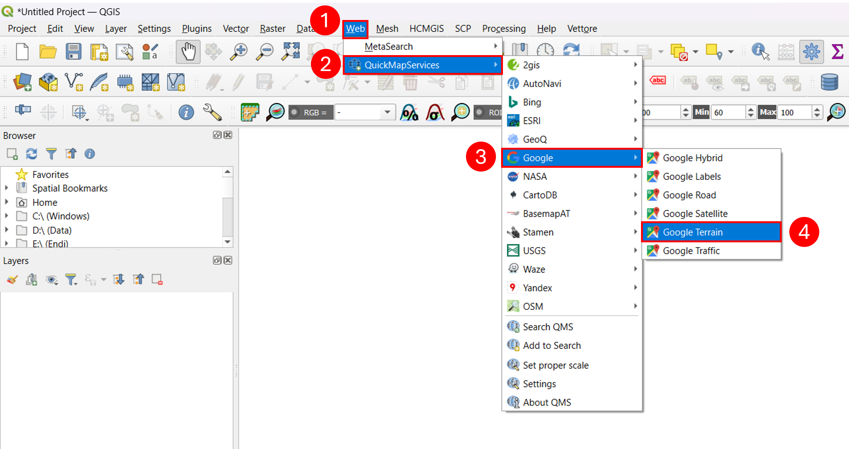Click the Min value spinner arrows

[751, 112]
